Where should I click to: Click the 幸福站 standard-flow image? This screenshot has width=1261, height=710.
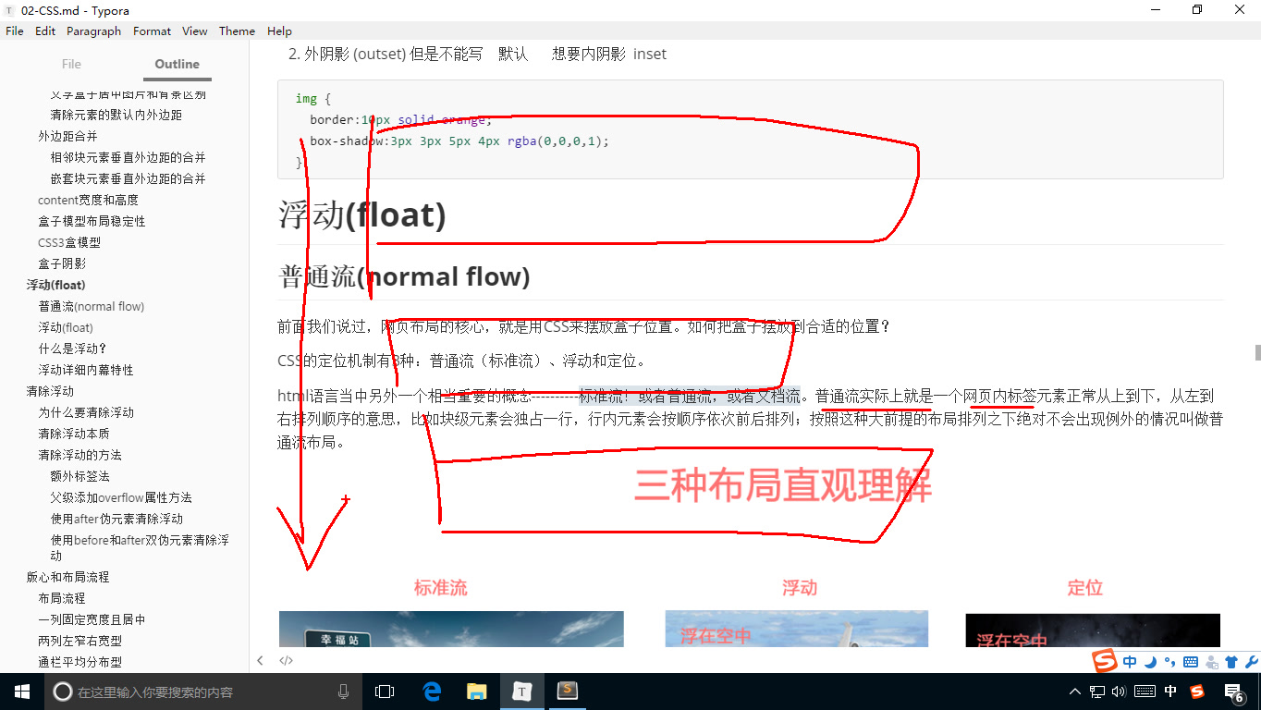(451, 630)
